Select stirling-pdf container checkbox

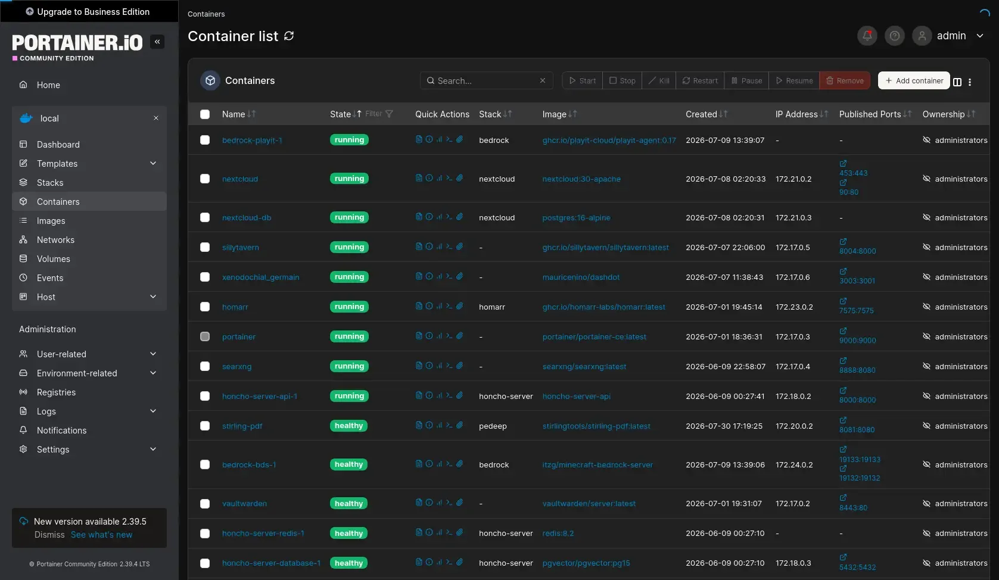click(x=205, y=426)
